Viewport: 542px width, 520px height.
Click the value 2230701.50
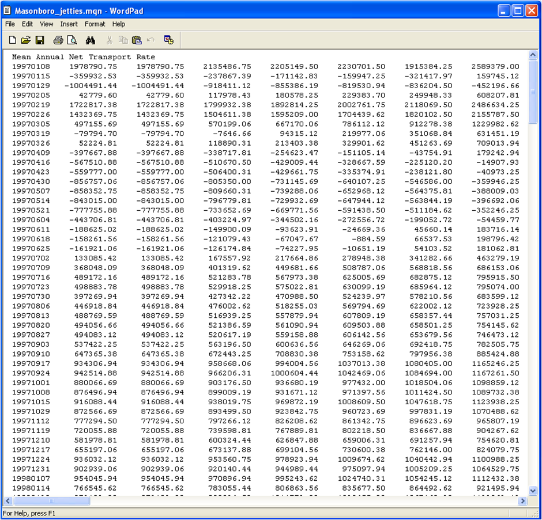pyautogui.click(x=361, y=66)
